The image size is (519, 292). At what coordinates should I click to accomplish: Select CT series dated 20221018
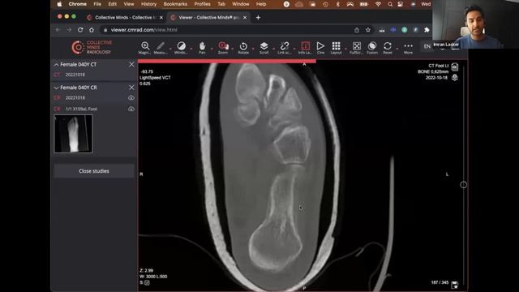click(94, 75)
